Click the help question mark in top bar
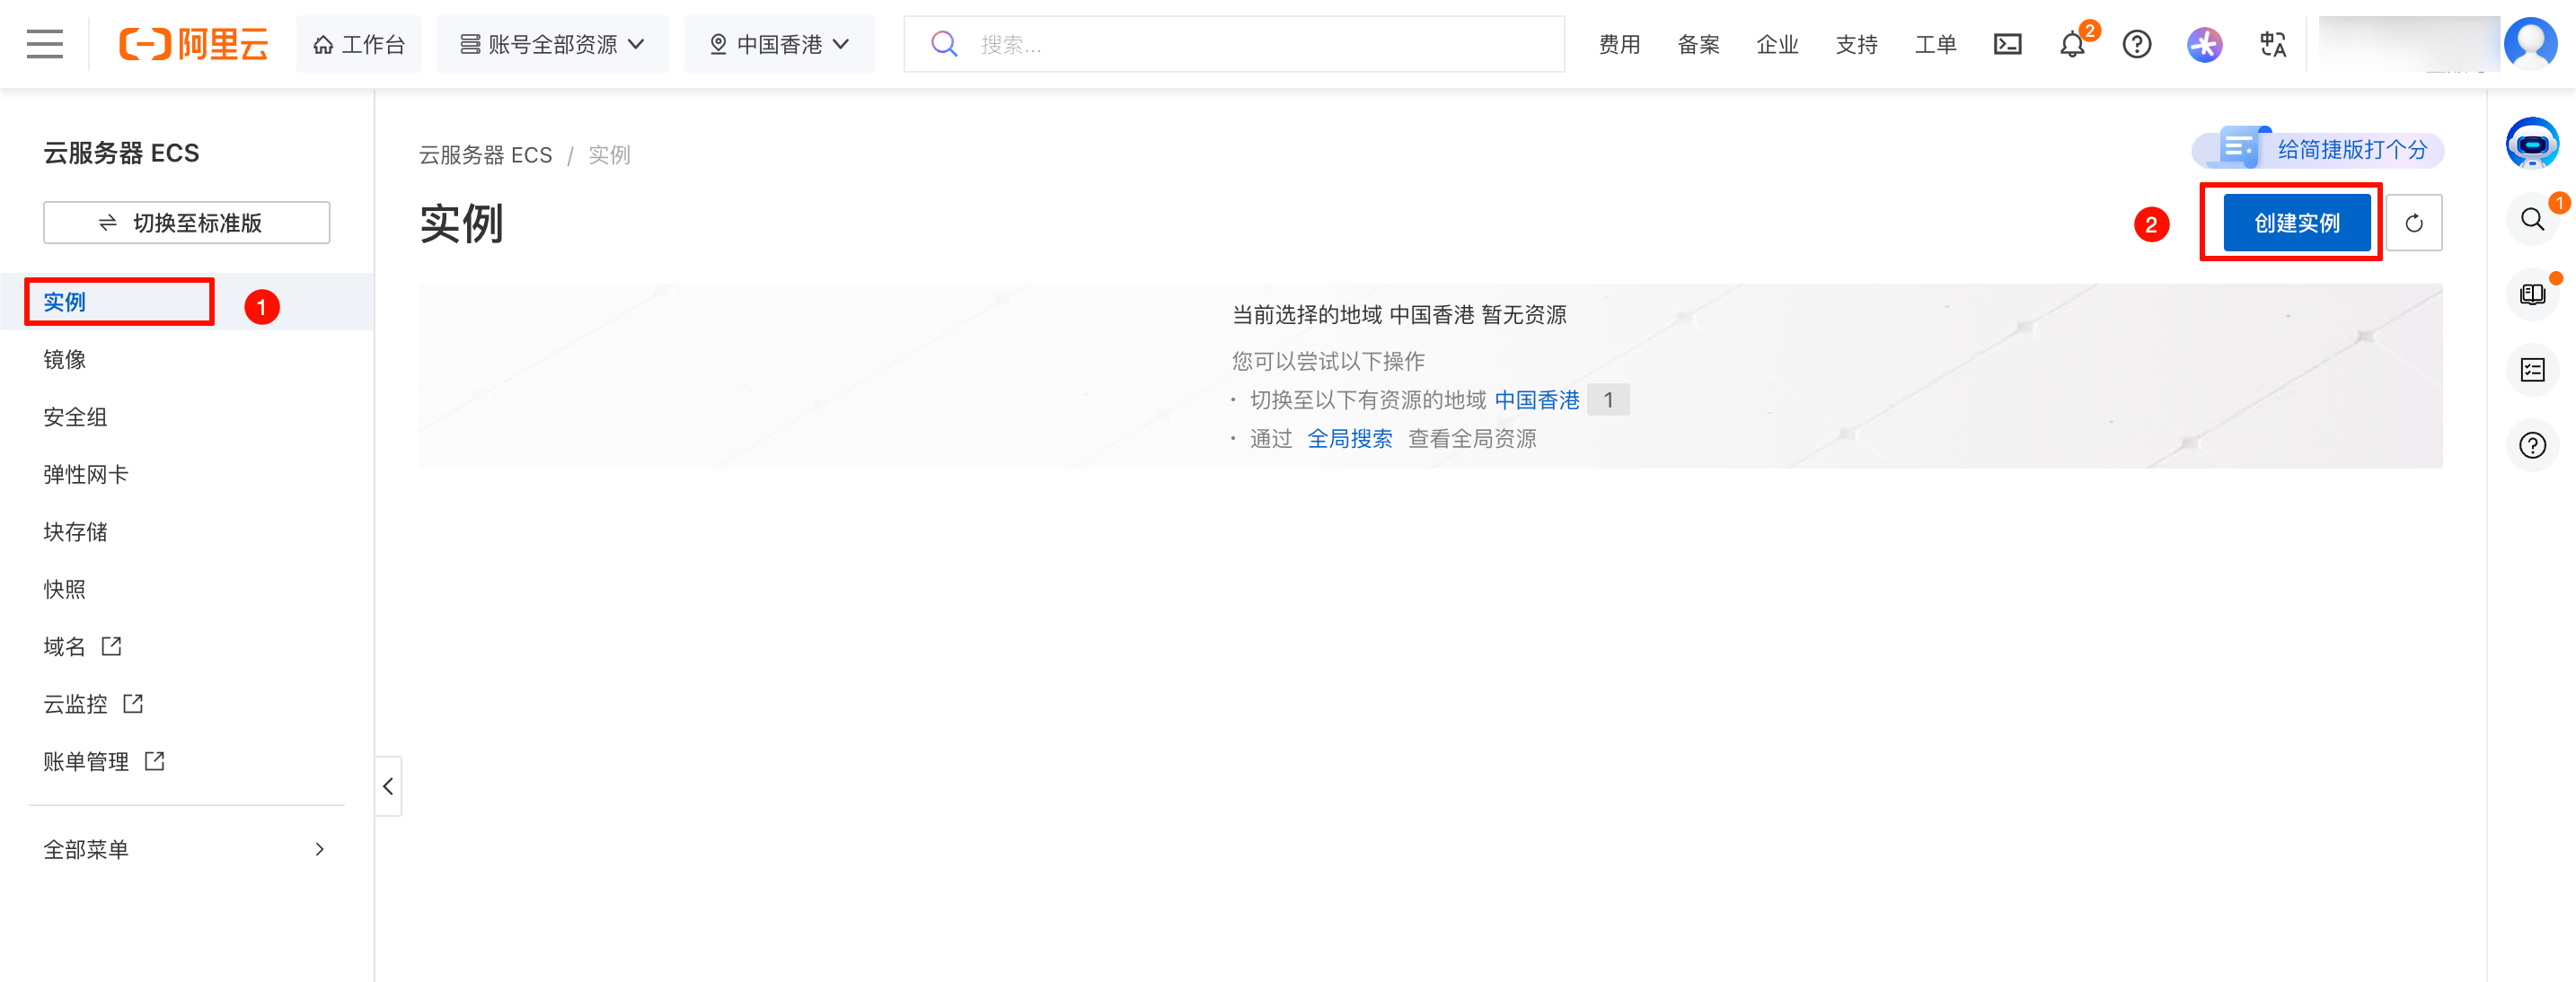The image size is (2576, 982). 2137,44
